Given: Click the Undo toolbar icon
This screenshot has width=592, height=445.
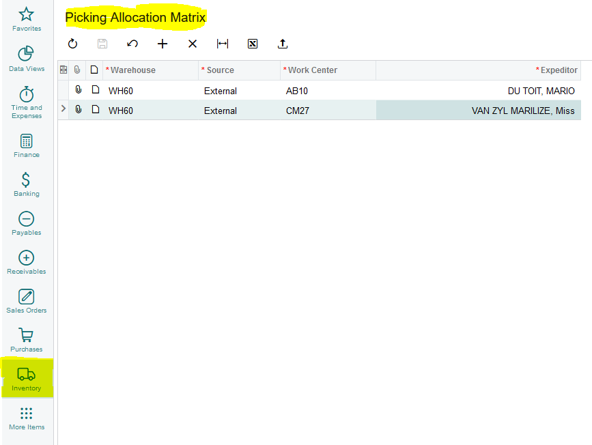Looking at the screenshot, I should (132, 44).
